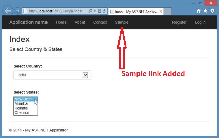Close the Index - My ASP.NET tab
Screen dimensions: 219x138
161,11
